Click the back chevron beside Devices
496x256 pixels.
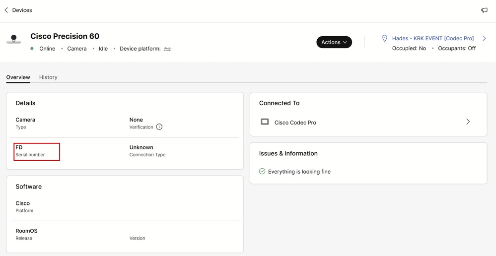[x=6, y=10]
